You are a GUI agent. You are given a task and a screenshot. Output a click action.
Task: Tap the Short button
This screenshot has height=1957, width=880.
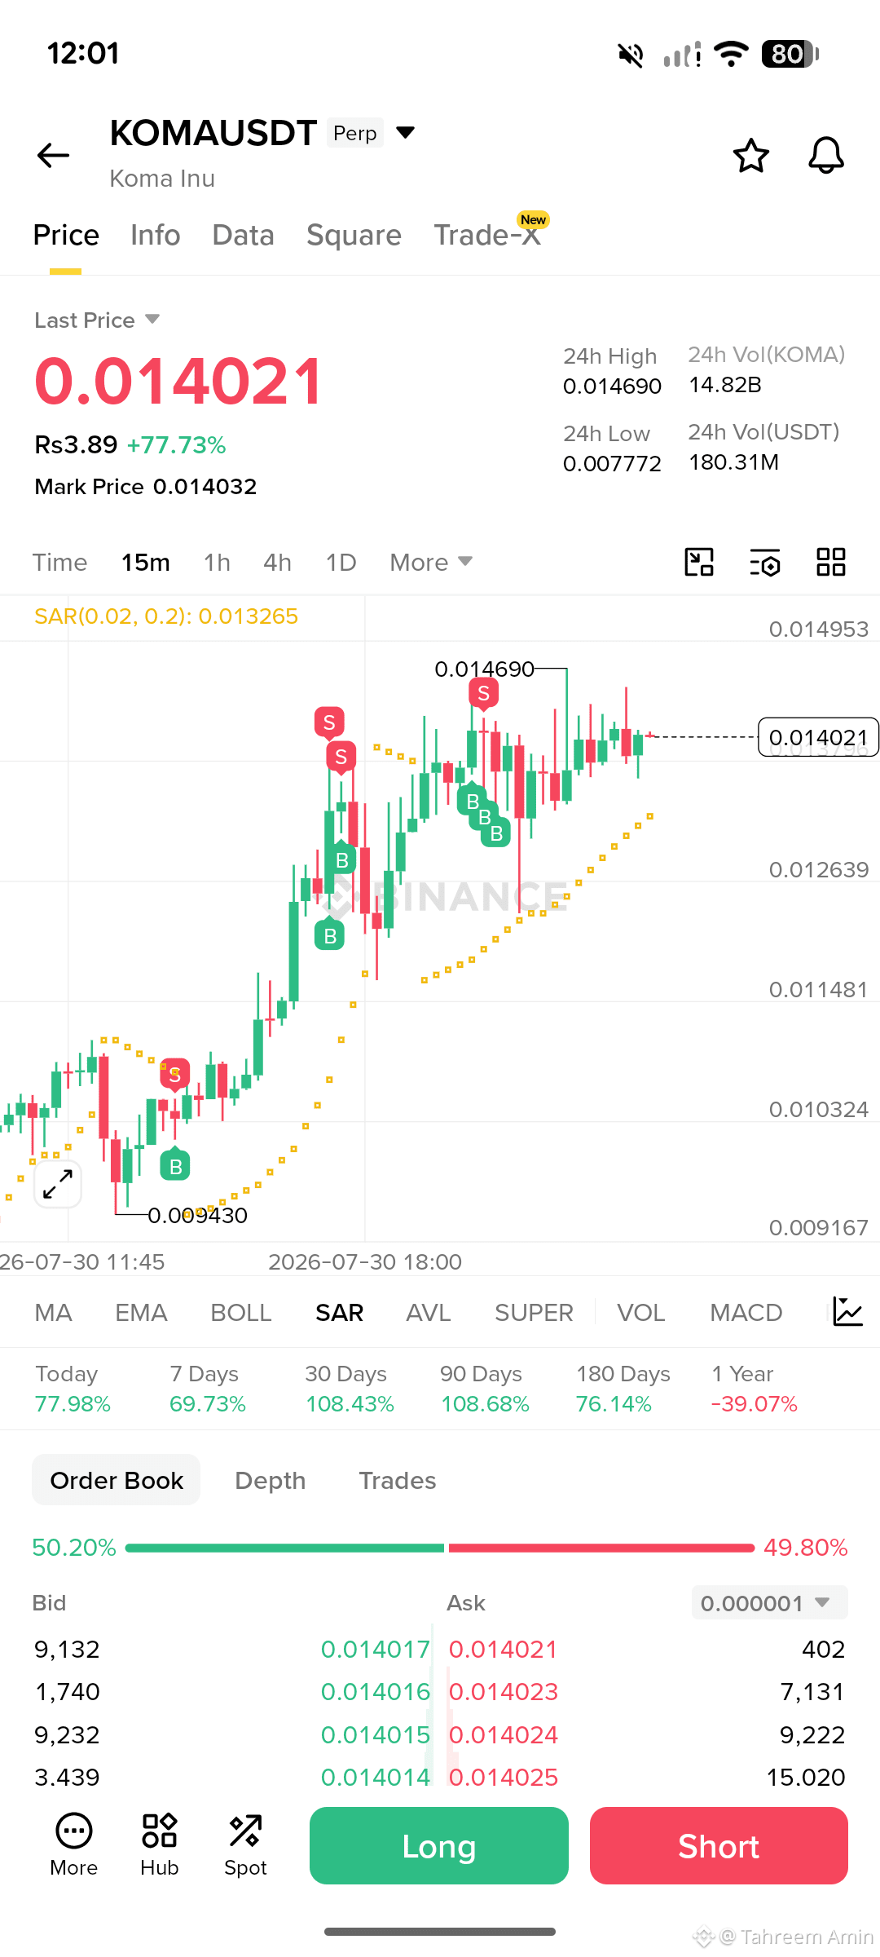[719, 1845]
